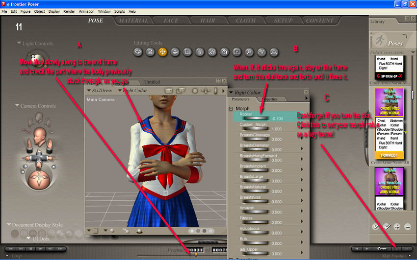Remove from library with minus button
Screen dimensions: 417x260
(407, 227)
